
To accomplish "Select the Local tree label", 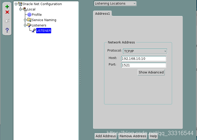I will point(31,9).
